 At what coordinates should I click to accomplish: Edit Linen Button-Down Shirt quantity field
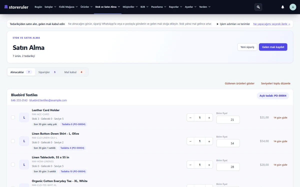200,141
